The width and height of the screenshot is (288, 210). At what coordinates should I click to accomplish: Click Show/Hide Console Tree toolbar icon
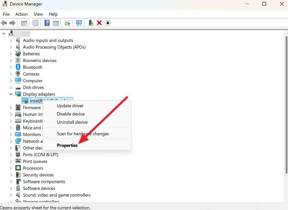[24, 23]
